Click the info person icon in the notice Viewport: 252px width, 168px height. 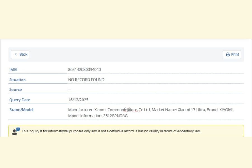click(x=16, y=131)
